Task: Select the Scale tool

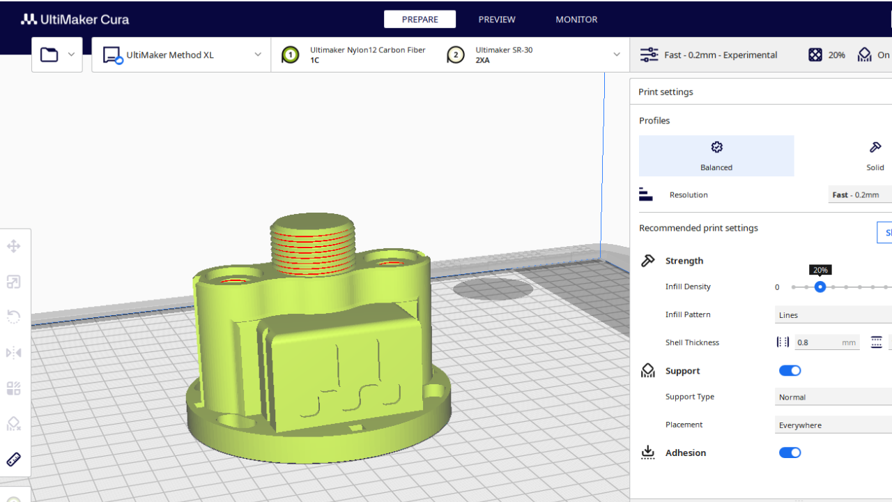Action: point(13,282)
